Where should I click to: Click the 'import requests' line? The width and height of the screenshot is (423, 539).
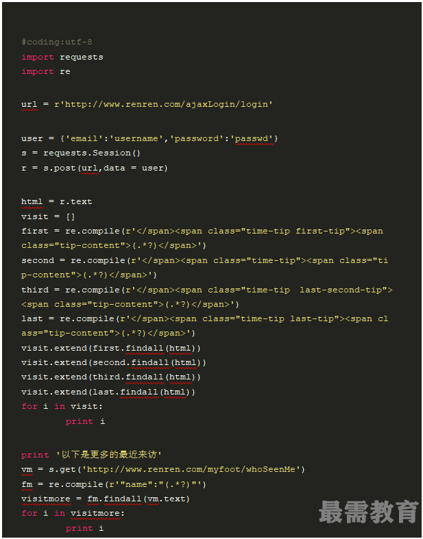[62, 57]
